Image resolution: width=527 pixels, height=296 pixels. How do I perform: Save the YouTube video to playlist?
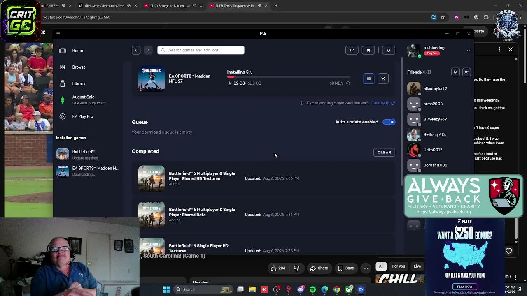coord(346,268)
